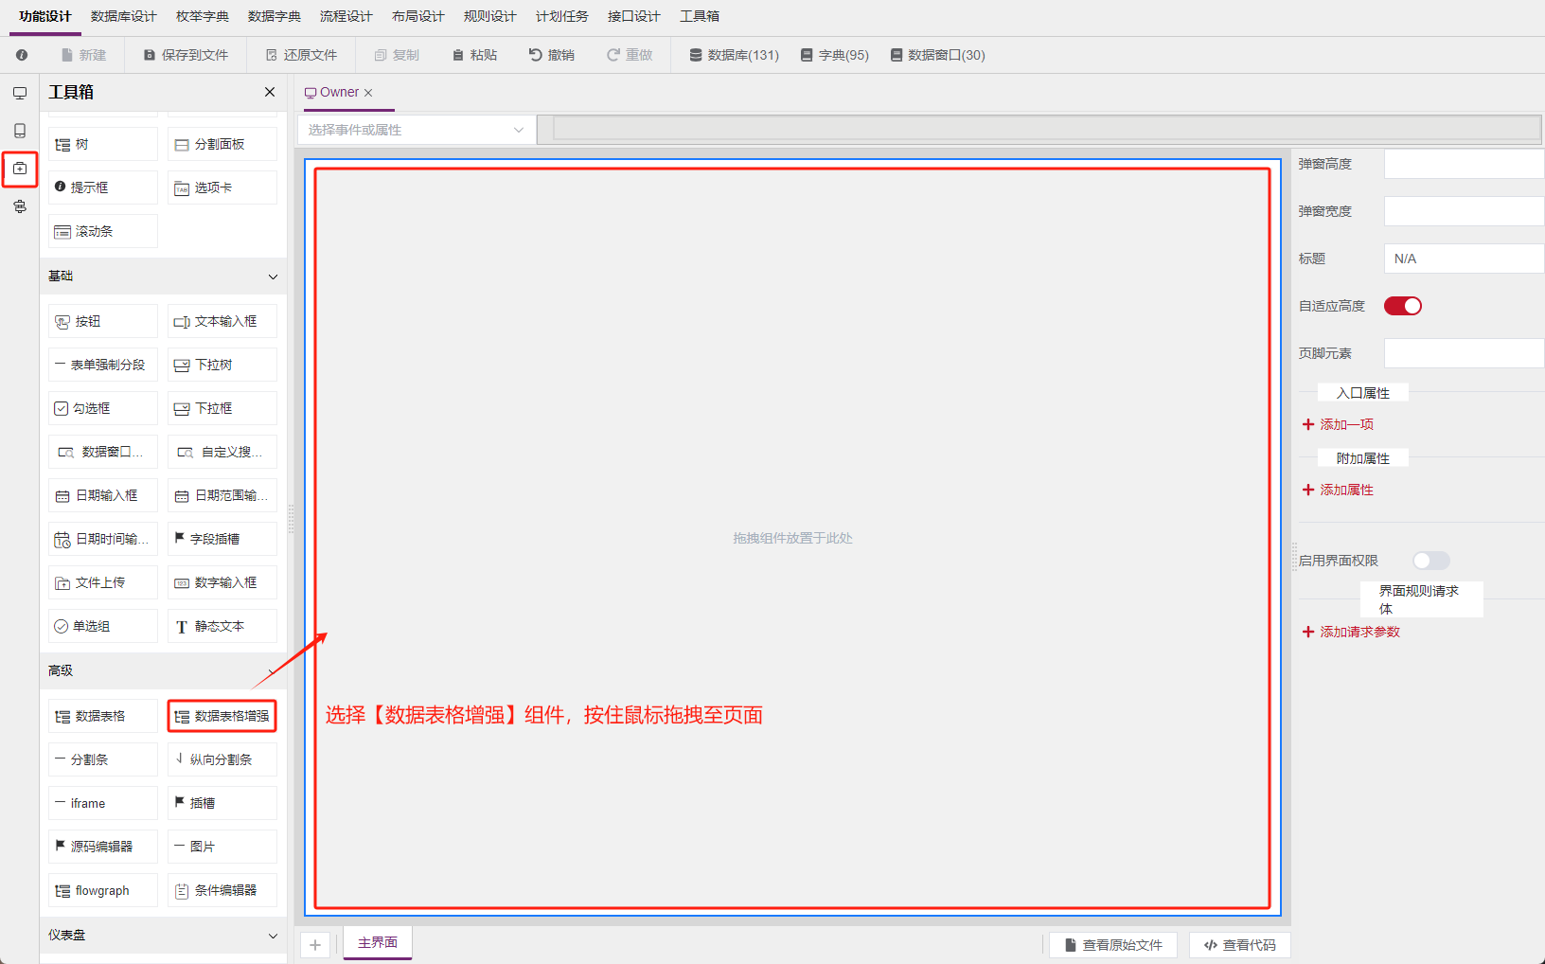Click the title (标题) input field

coord(1463,259)
